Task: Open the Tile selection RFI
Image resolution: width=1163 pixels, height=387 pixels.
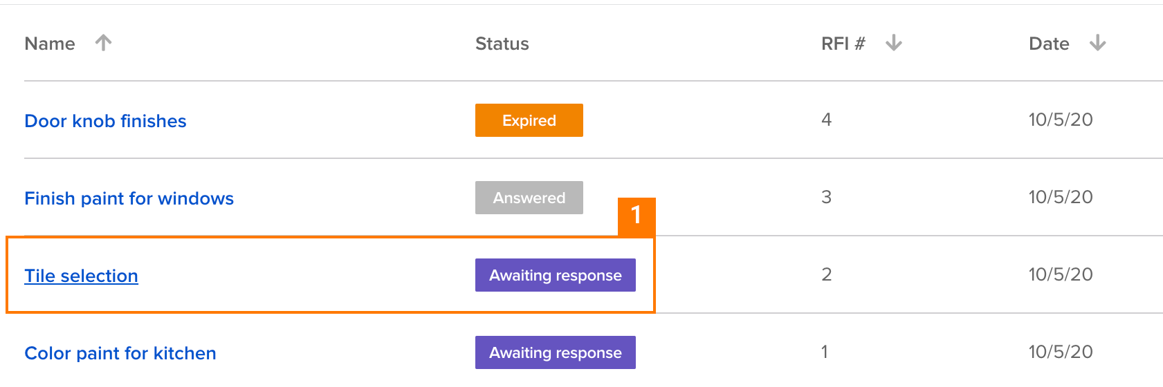Action: (81, 276)
